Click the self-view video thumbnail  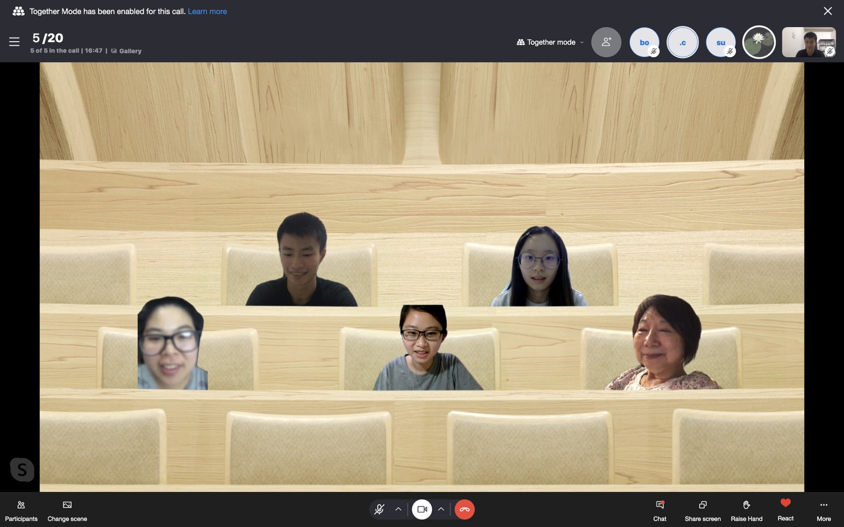click(x=808, y=42)
